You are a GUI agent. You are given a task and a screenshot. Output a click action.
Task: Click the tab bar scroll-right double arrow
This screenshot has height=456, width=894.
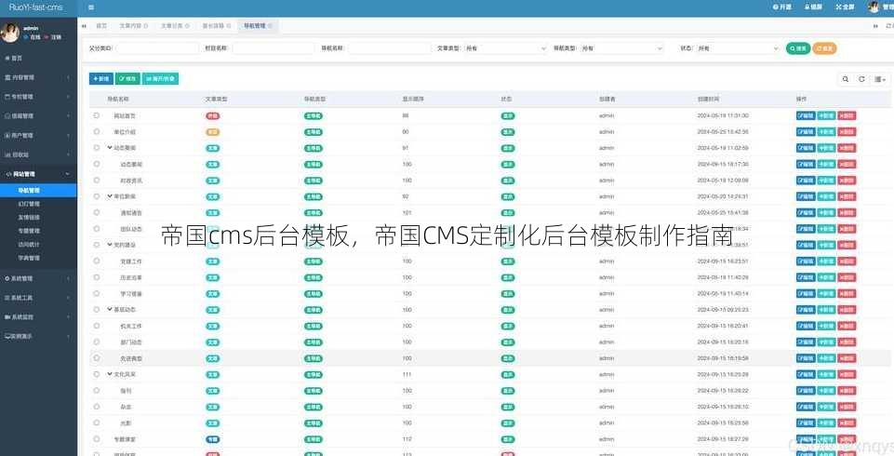coord(875,26)
